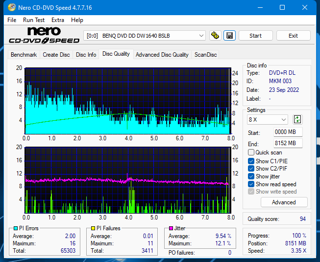Click PI Errors maximum value 16
Image resolution: width=320 pixels, height=262 pixels.
tap(73, 243)
